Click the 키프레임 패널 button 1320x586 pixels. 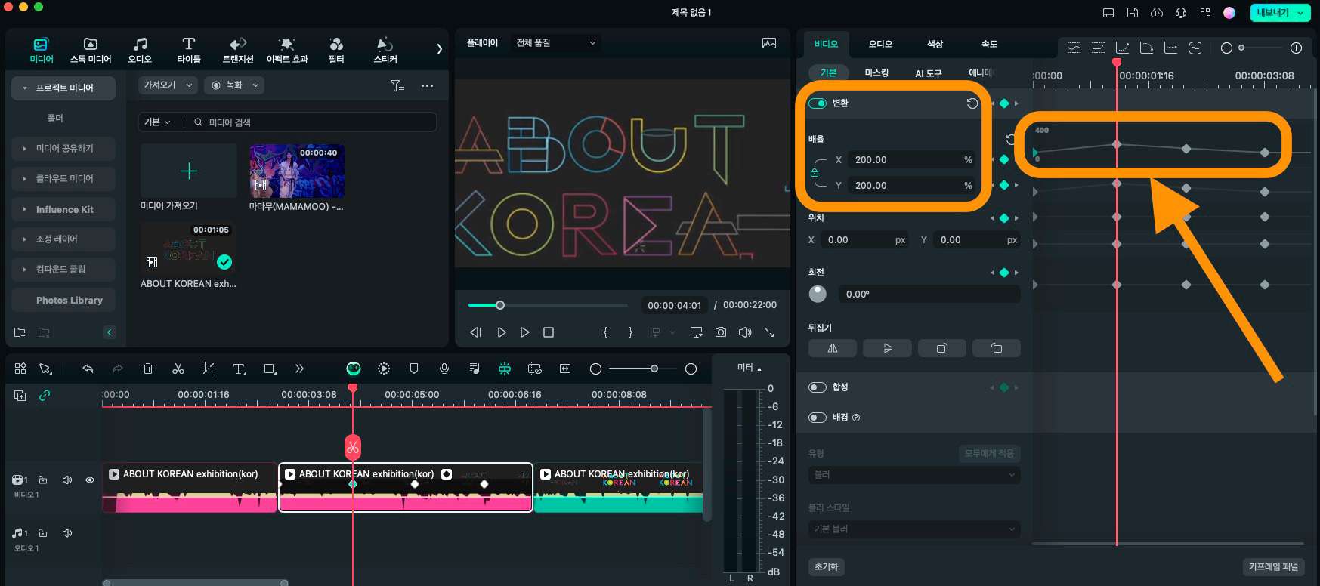(1273, 566)
